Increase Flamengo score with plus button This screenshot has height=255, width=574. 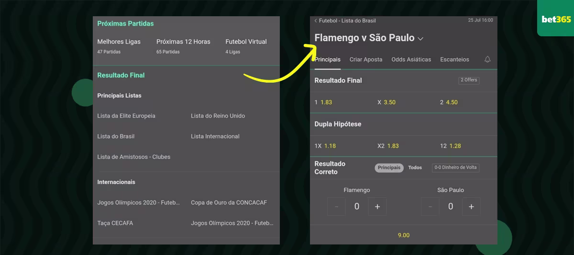pos(377,206)
